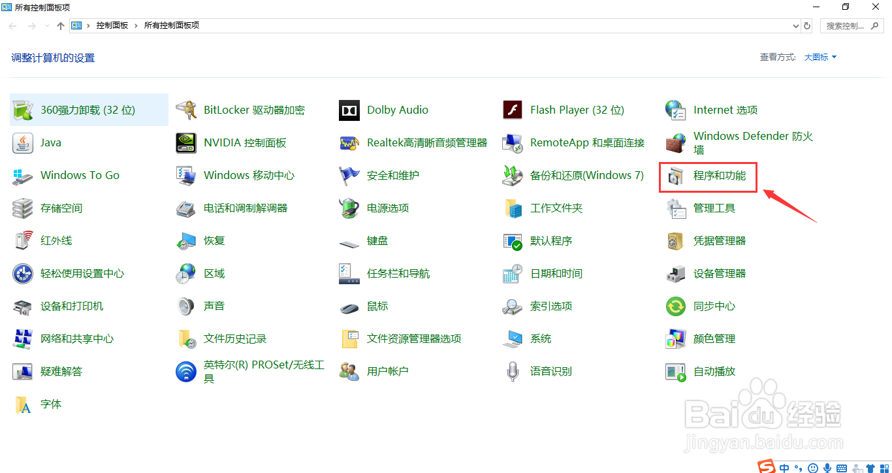Open 360强力卸载 (32 位)
This screenshot has height=473, width=892.
pos(88,110)
